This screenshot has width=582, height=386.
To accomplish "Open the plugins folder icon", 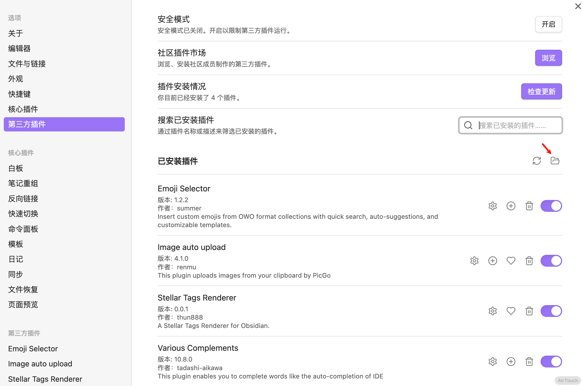I will (555, 161).
